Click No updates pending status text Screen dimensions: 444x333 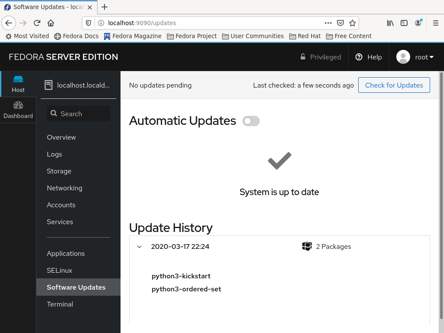(x=160, y=85)
